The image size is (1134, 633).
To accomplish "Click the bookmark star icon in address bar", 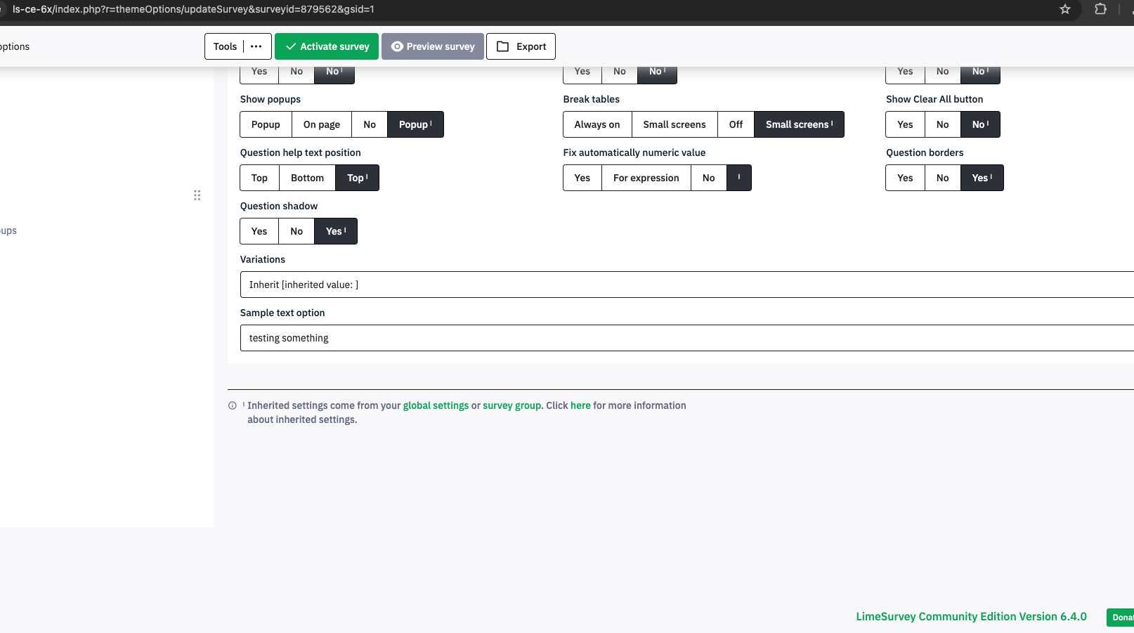I will coord(1065,9).
